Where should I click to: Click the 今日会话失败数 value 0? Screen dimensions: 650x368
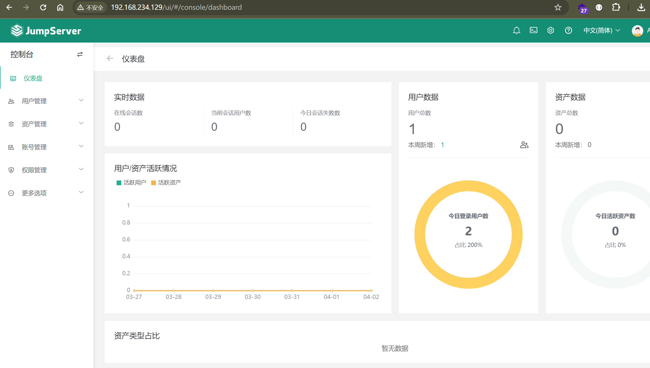[303, 127]
